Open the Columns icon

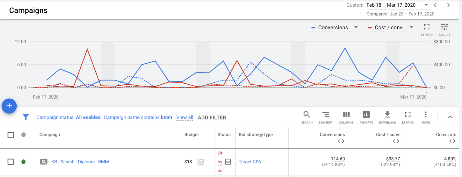[x=346, y=115]
